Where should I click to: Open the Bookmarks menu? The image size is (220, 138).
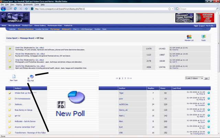coord(28,4)
